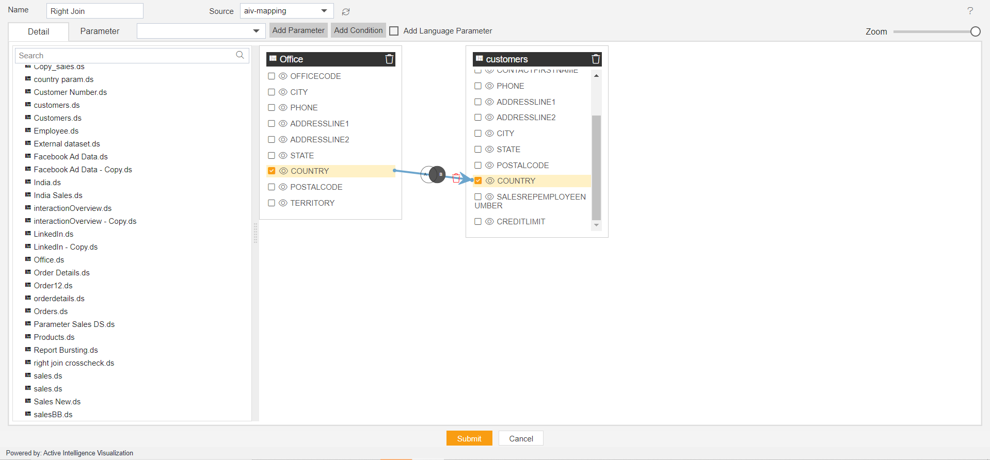Image resolution: width=990 pixels, height=460 pixels.
Task: Click the dataset icon beside Customer Number.ds
Action: 28,92
